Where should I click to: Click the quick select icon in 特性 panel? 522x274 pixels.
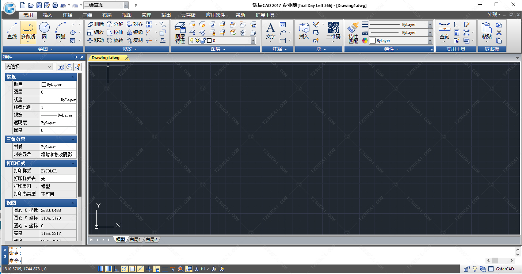[x=77, y=67]
